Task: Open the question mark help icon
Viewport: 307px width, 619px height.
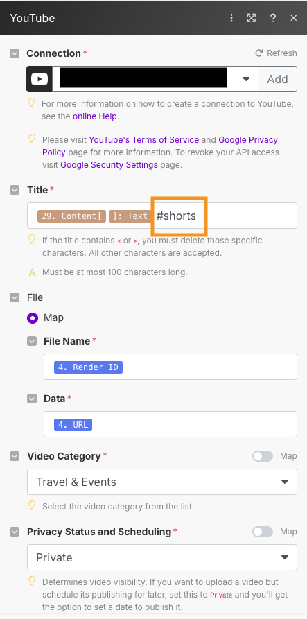Action: pos(272,18)
